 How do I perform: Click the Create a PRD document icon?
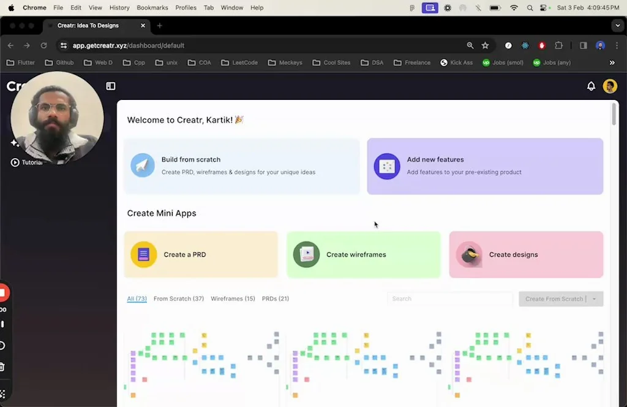(144, 254)
